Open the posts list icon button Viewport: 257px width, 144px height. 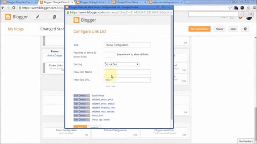click(55, 17)
